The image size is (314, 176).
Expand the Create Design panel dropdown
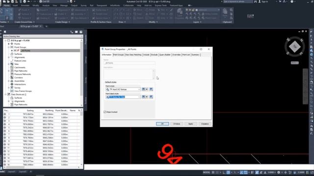[62, 22]
